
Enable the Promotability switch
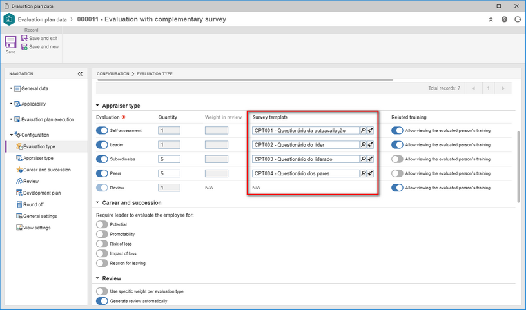(102, 234)
